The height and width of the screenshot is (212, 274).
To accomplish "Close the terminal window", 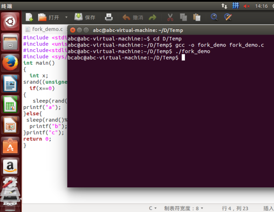I will pos(73,30).
